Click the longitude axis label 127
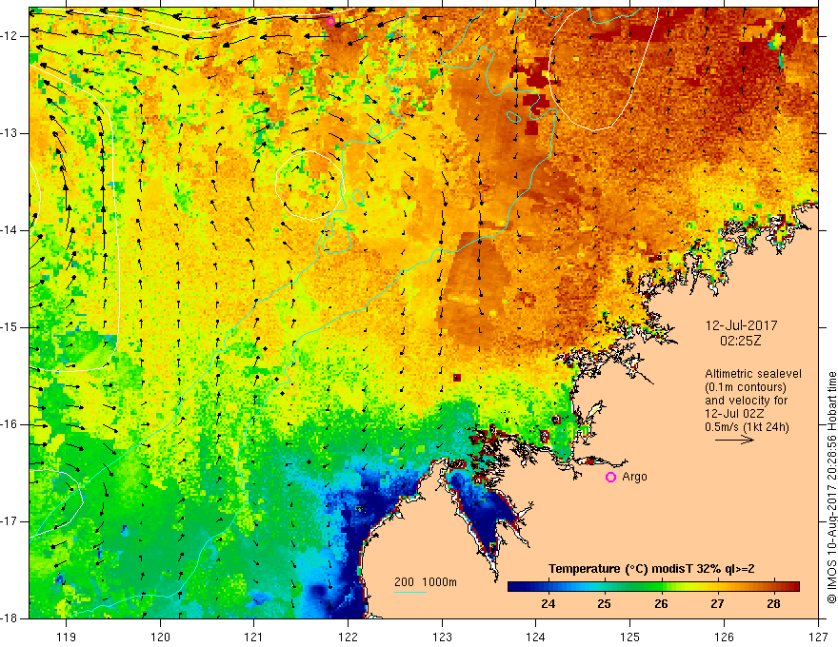The height and width of the screenshot is (647, 838). 818,637
